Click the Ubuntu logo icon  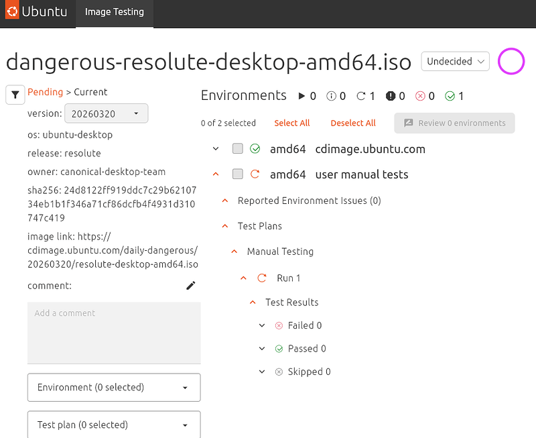tap(12, 11)
